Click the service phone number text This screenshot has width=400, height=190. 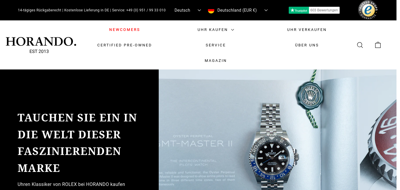coord(146,10)
